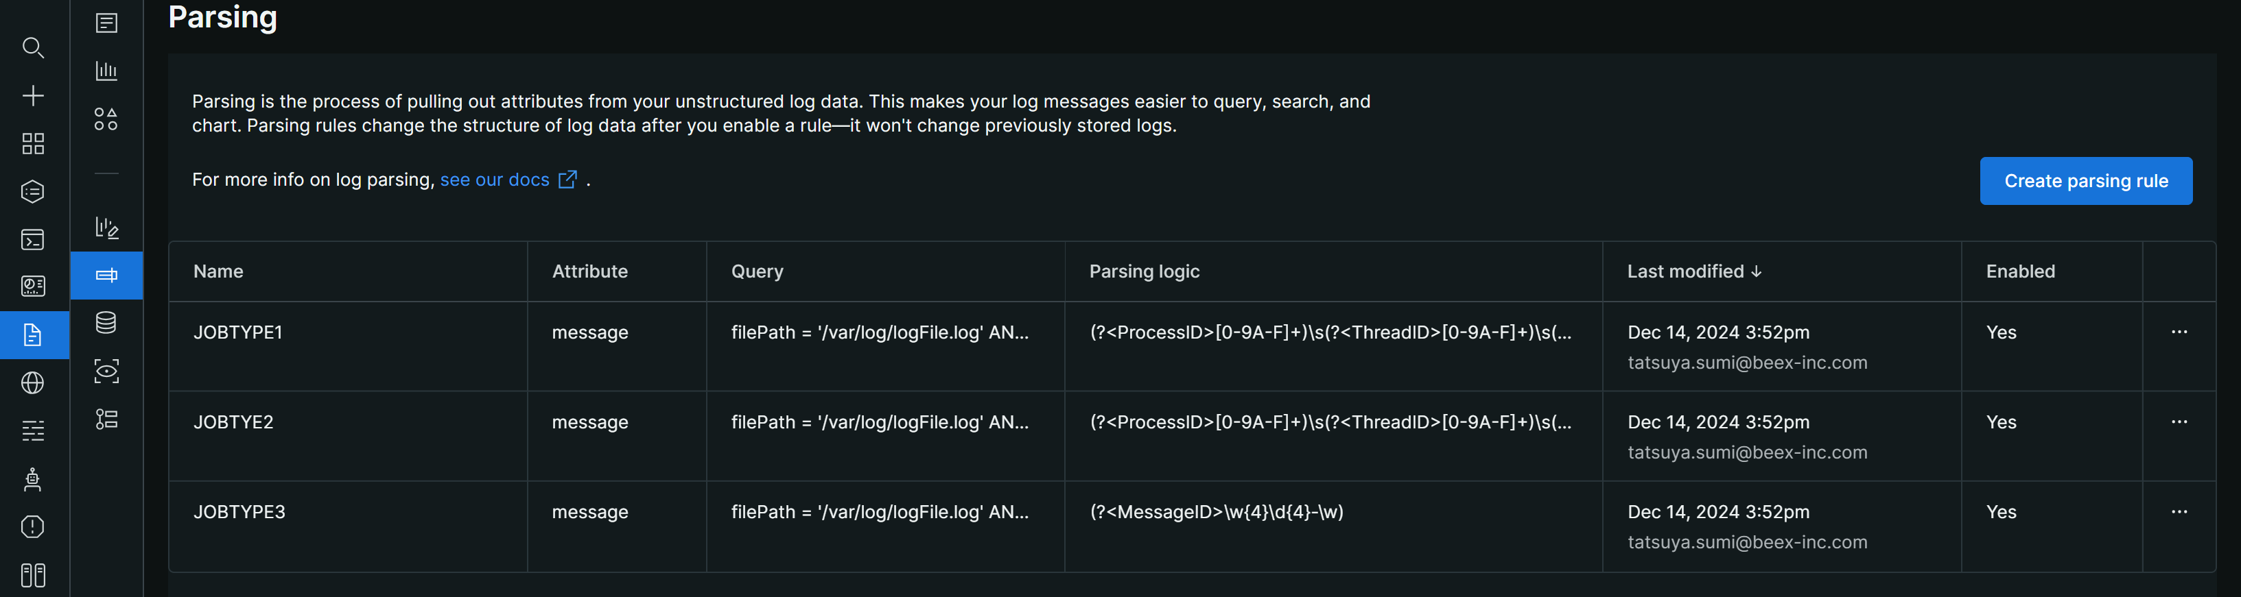Click the Name column header
The height and width of the screenshot is (597, 2241).
pos(218,271)
